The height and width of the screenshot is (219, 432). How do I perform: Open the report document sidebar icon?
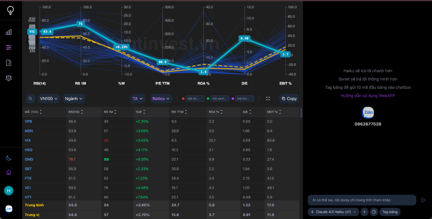[9, 63]
